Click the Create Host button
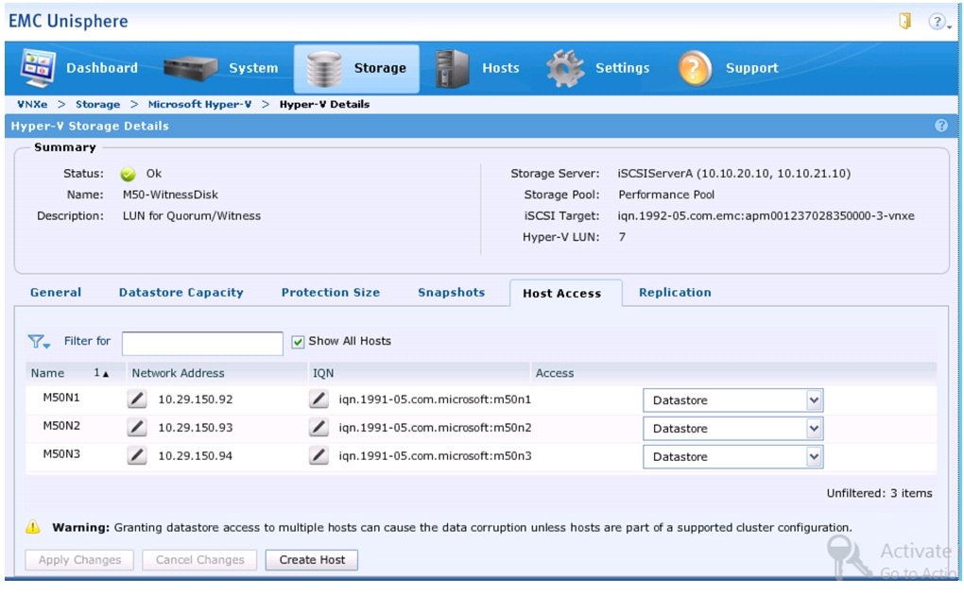The height and width of the screenshot is (612, 964). pyautogui.click(x=312, y=560)
